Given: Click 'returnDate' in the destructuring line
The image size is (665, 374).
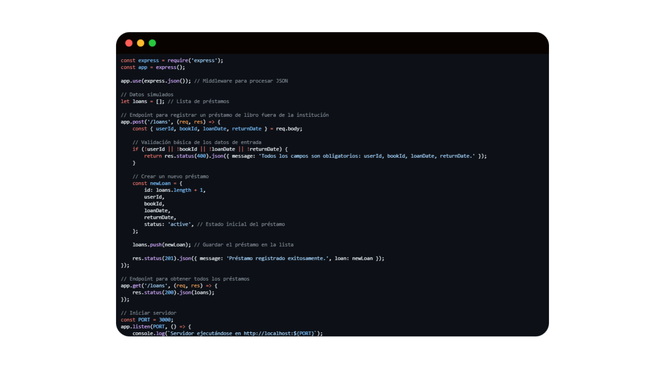Looking at the screenshot, I should tap(247, 129).
